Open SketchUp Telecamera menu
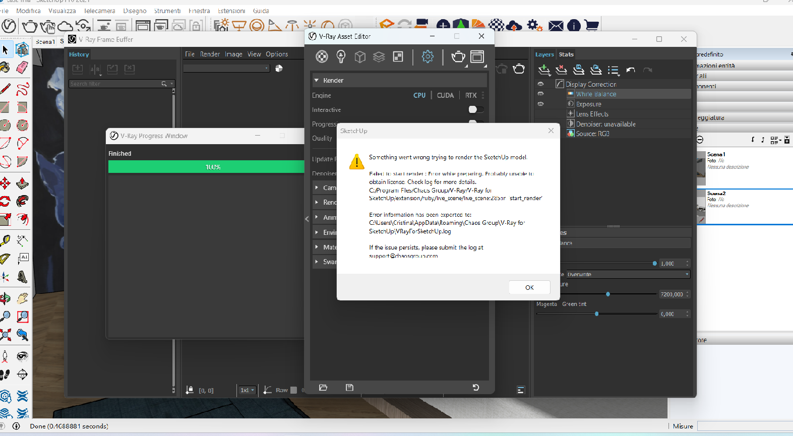The image size is (793, 436). (99, 11)
